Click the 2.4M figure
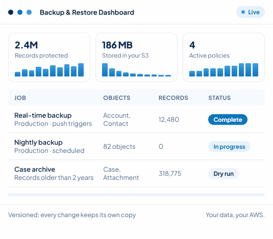 (x=26, y=45)
